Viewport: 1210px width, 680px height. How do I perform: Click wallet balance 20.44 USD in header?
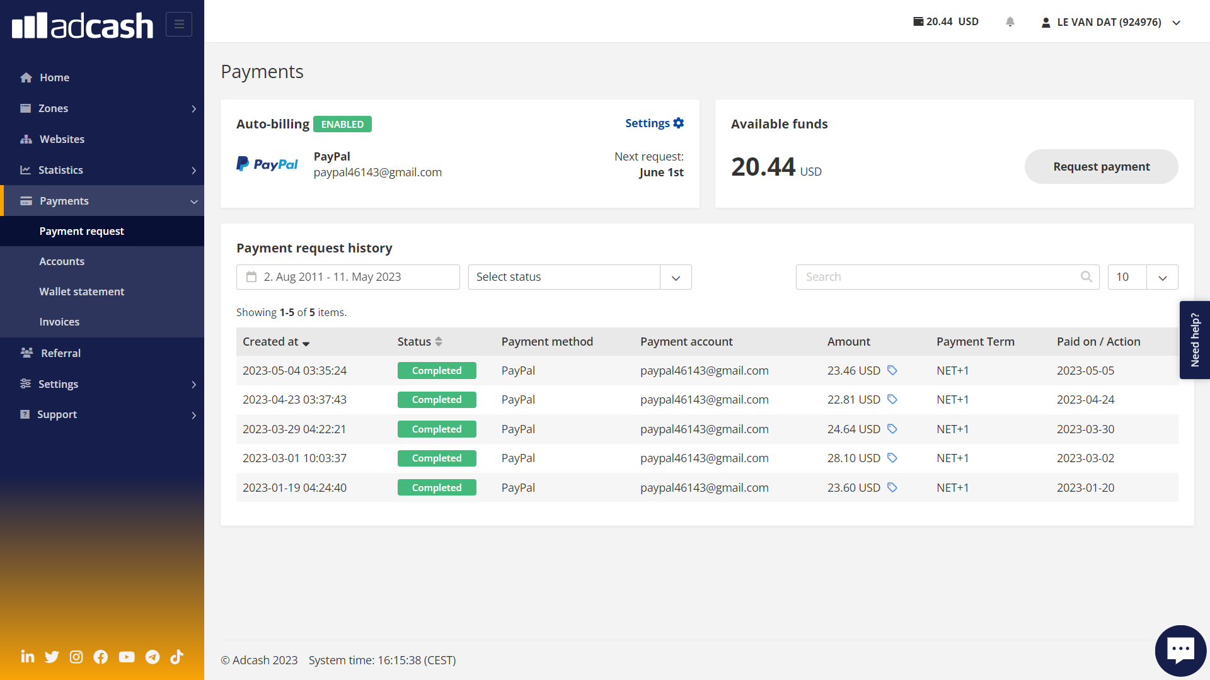[x=946, y=22]
